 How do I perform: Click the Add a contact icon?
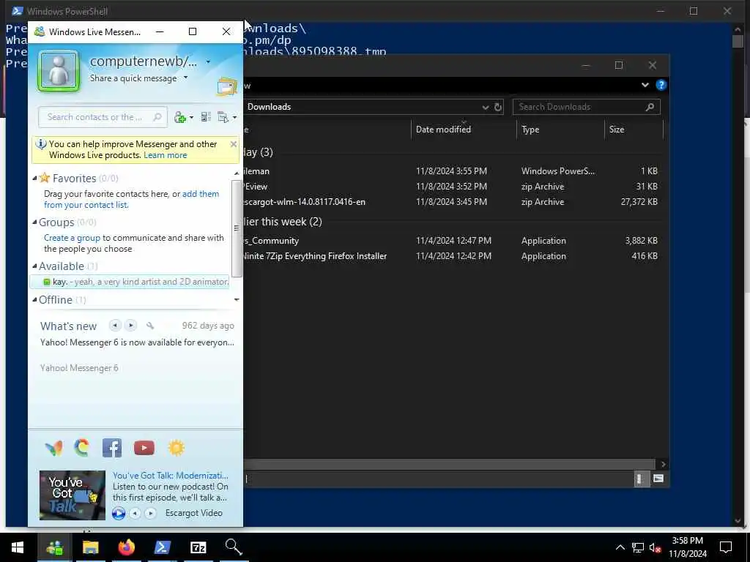(180, 117)
